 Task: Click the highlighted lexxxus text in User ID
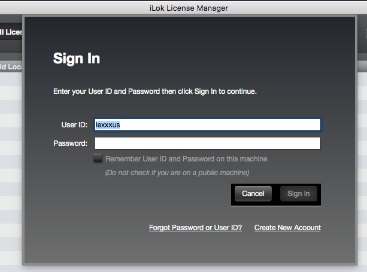(x=108, y=125)
